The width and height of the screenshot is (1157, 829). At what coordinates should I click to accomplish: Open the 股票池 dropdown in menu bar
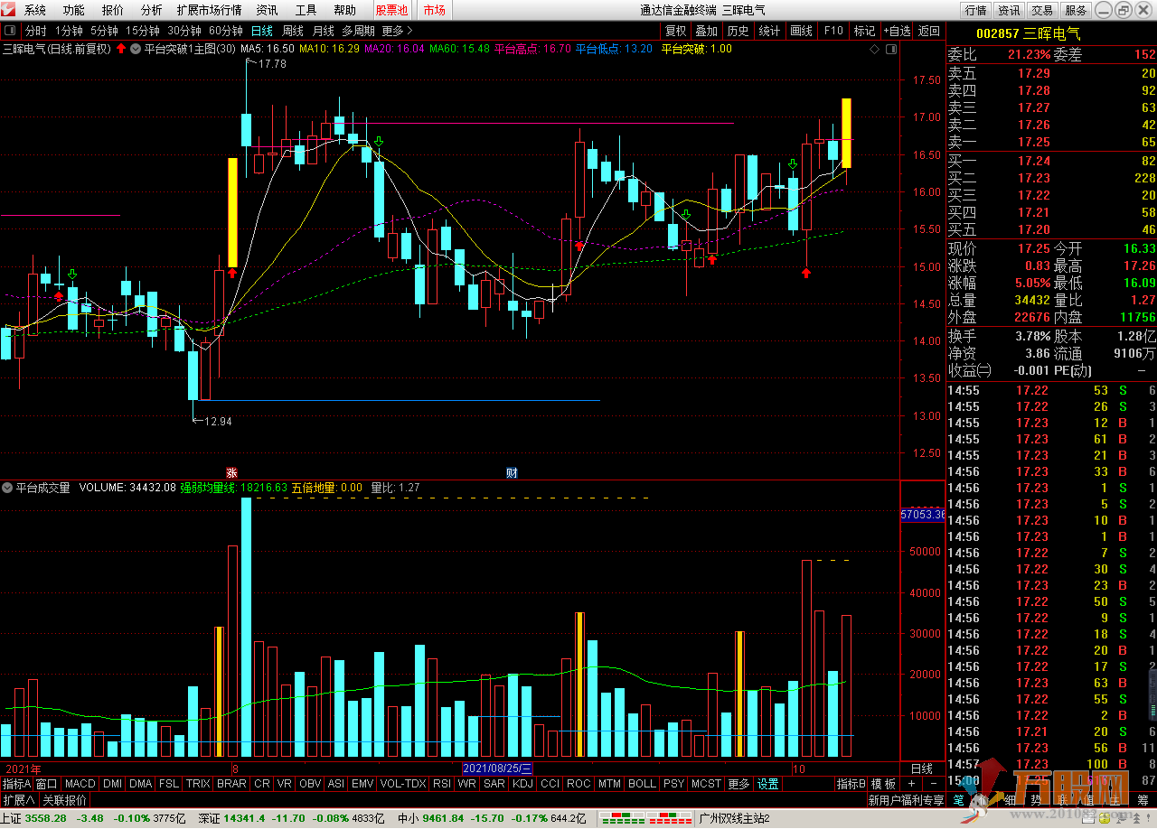391,10
